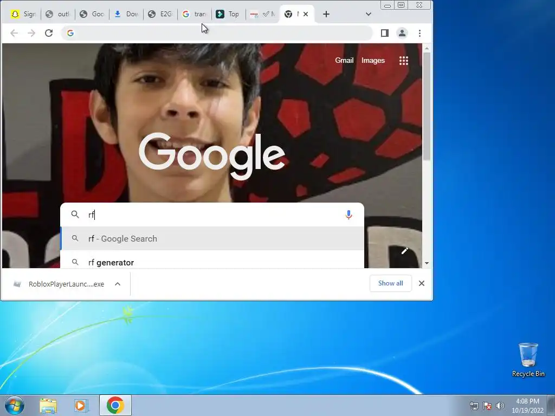Switch to the checkmark 'M' tab
The width and height of the screenshot is (555, 416).
point(262,14)
